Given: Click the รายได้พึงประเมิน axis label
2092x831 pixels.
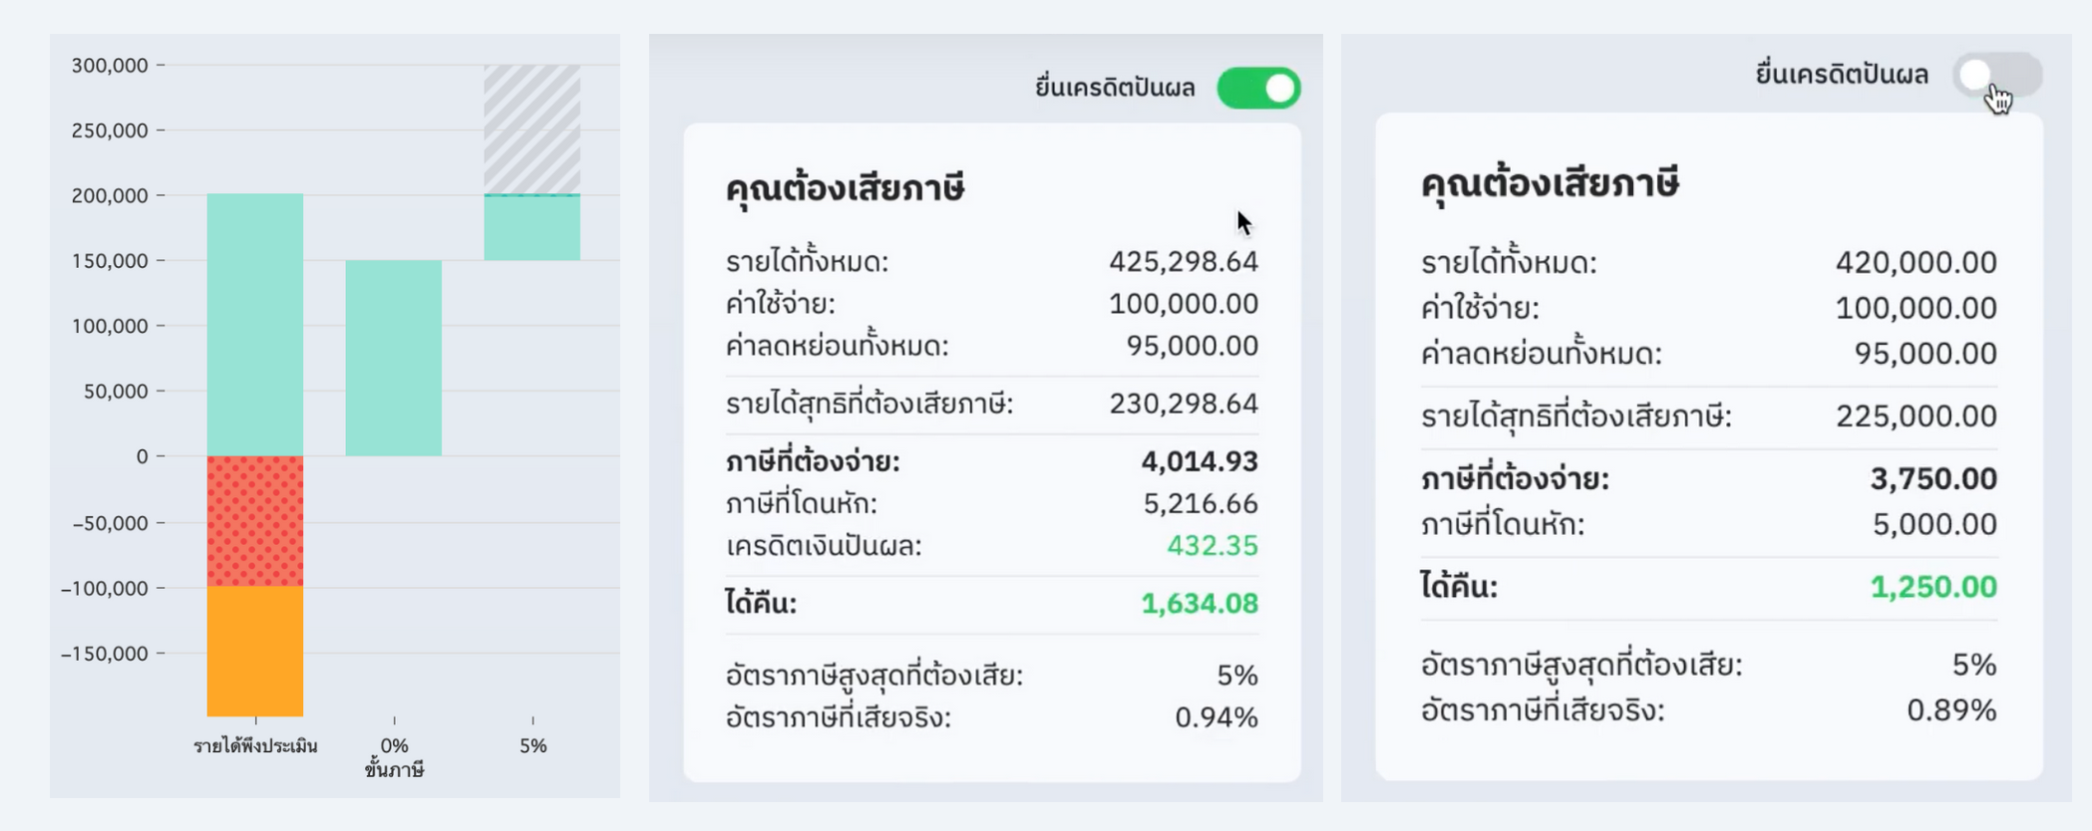Looking at the screenshot, I should 255,746.
